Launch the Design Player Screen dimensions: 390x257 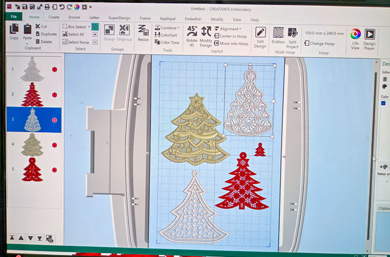pyautogui.click(x=369, y=40)
